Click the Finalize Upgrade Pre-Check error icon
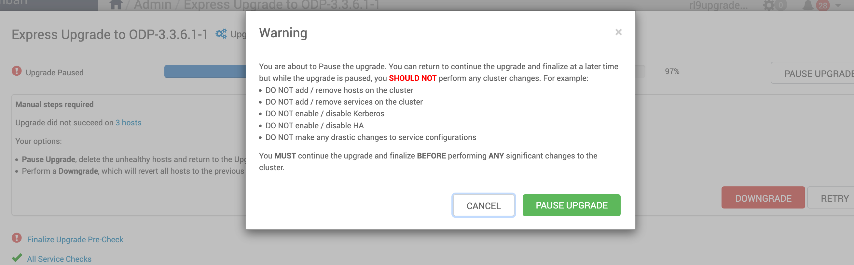Screen dimensions: 854x265 pyautogui.click(x=17, y=238)
